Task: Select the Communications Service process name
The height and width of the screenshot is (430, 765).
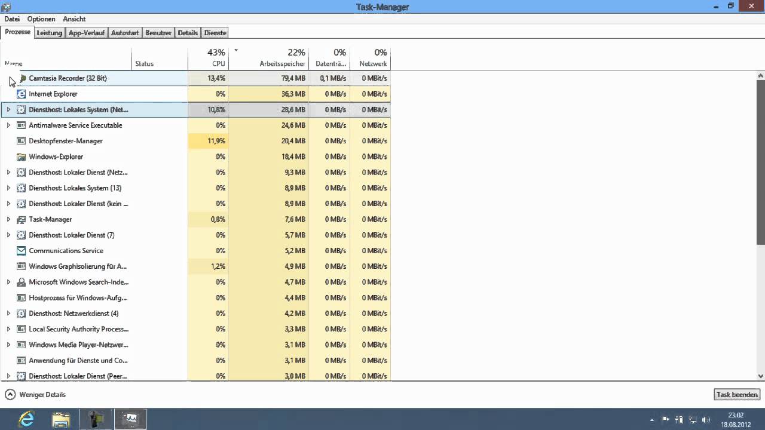Action: pyautogui.click(x=66, y=251)
